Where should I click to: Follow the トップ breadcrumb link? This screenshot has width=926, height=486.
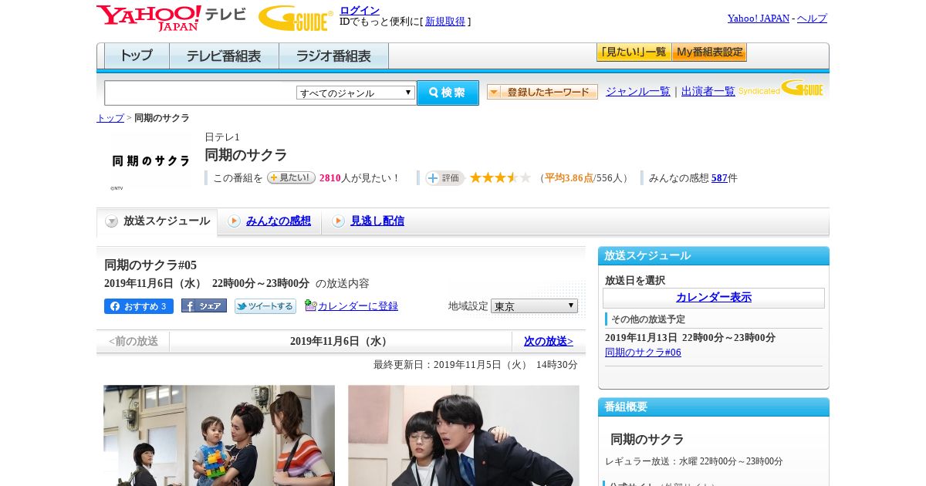[x=110, y=118]
